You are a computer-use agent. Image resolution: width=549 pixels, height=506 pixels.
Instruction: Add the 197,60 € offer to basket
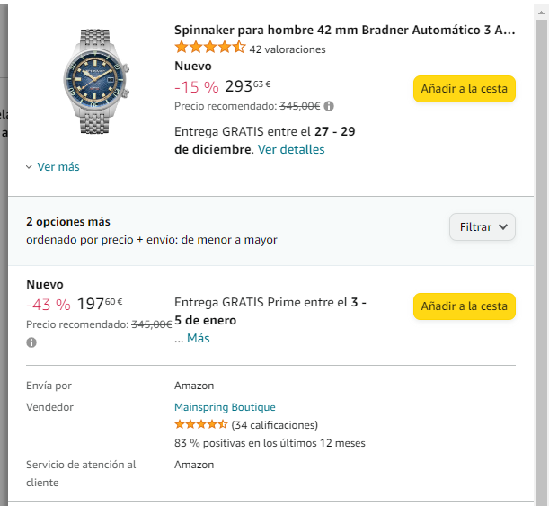464,306
